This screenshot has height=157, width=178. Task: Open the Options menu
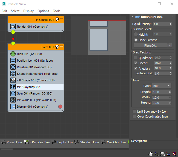[43, 11]
